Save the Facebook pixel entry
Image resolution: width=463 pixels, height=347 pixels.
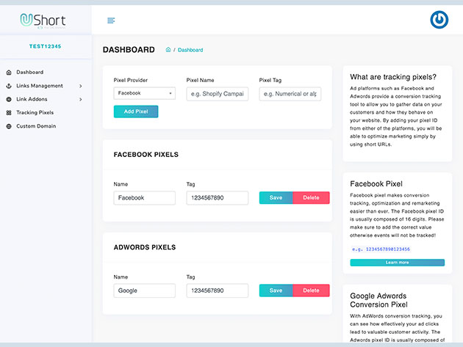click(276, 198)
